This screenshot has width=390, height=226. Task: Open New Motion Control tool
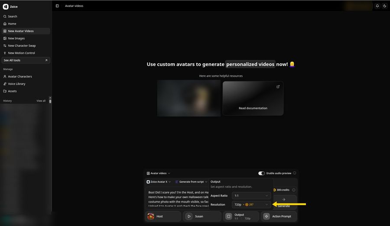coord(26,53)
